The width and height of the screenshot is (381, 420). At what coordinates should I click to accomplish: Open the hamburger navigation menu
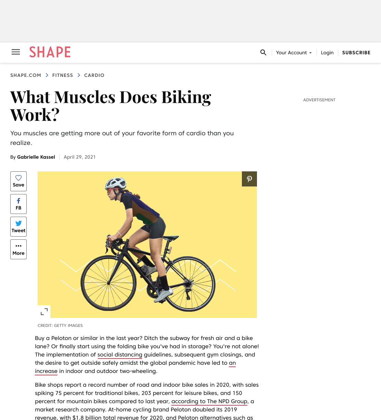(16, 52)
